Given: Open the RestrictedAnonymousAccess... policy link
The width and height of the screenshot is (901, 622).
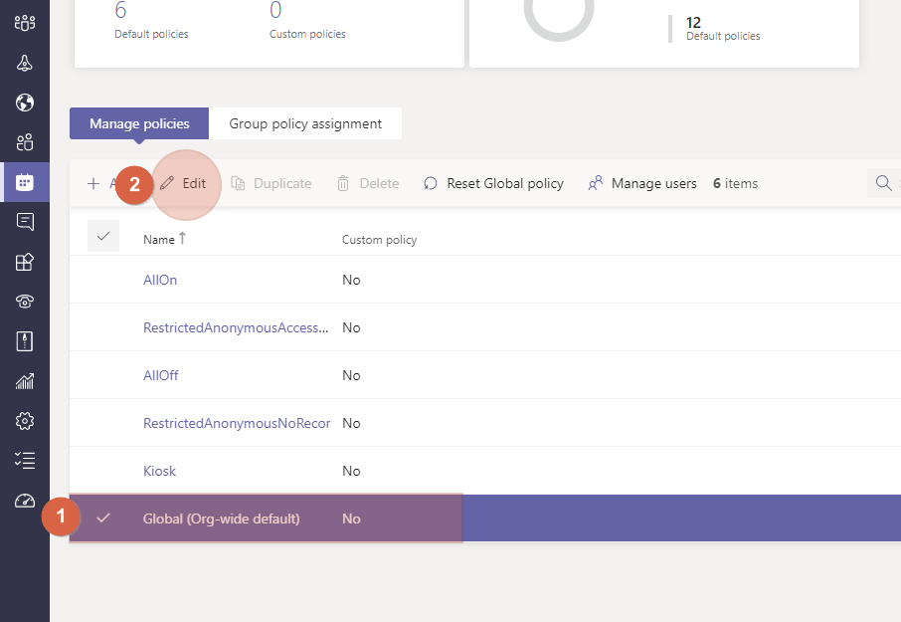Looking at the screenshot, I should click(236, 327).
